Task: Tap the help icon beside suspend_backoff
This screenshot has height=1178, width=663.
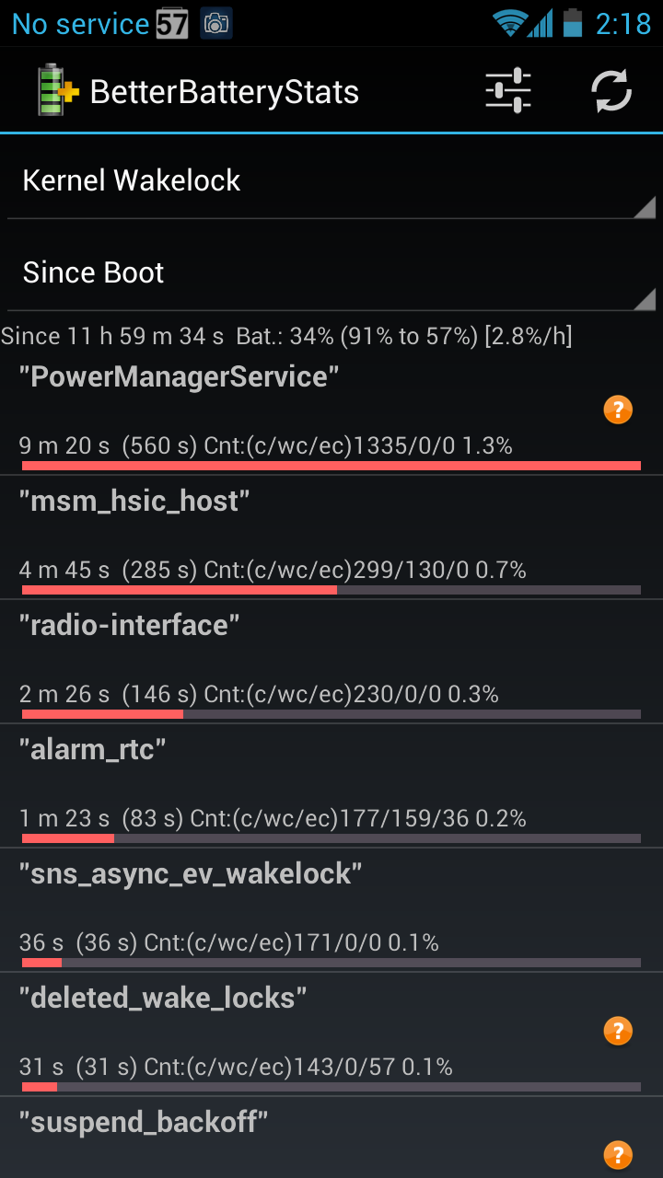Action: [x=618, y=1154]
